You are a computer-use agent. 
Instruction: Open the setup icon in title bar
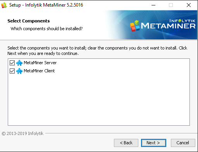pos(4,5)
